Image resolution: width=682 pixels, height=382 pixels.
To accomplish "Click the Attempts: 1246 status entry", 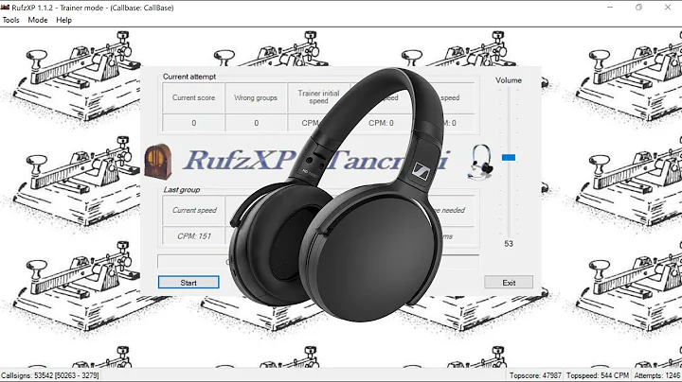I will 656,375.
